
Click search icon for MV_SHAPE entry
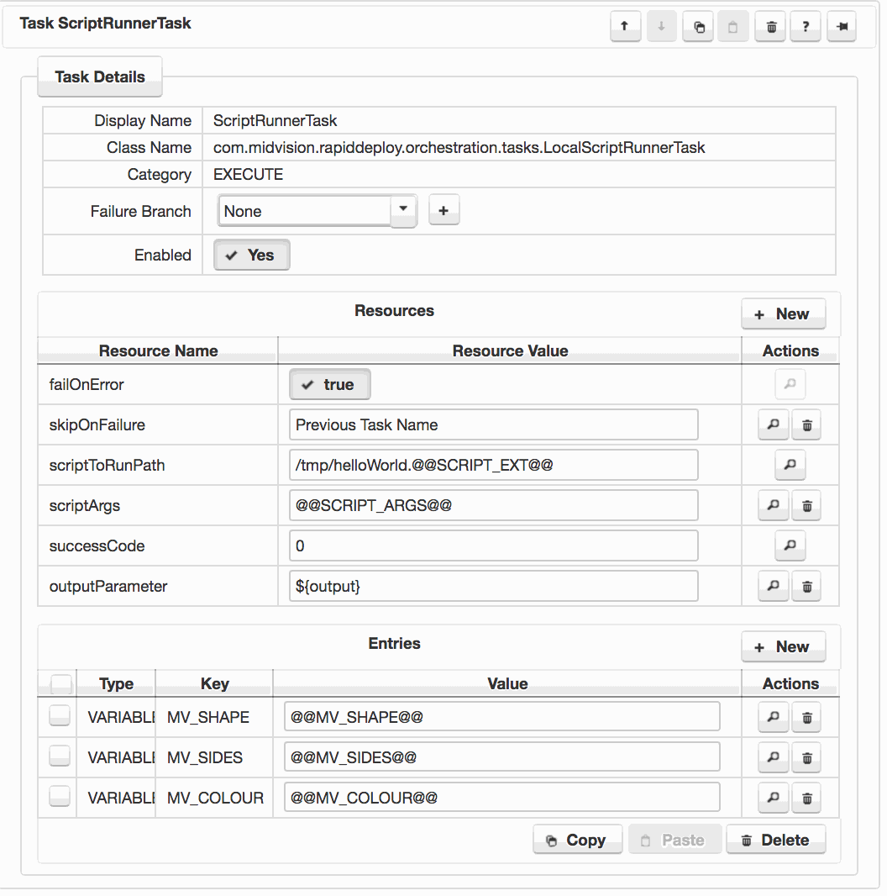pyautogui.click(x=773, y=717)
